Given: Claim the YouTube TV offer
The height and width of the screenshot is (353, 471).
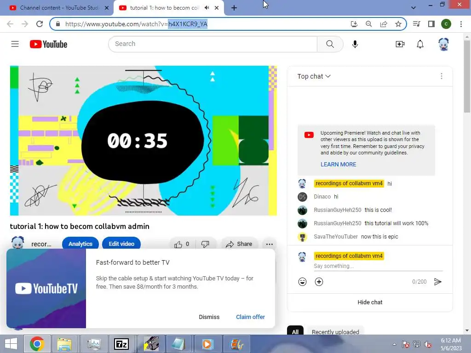Looking at the screenshot, I should [250, 317].
